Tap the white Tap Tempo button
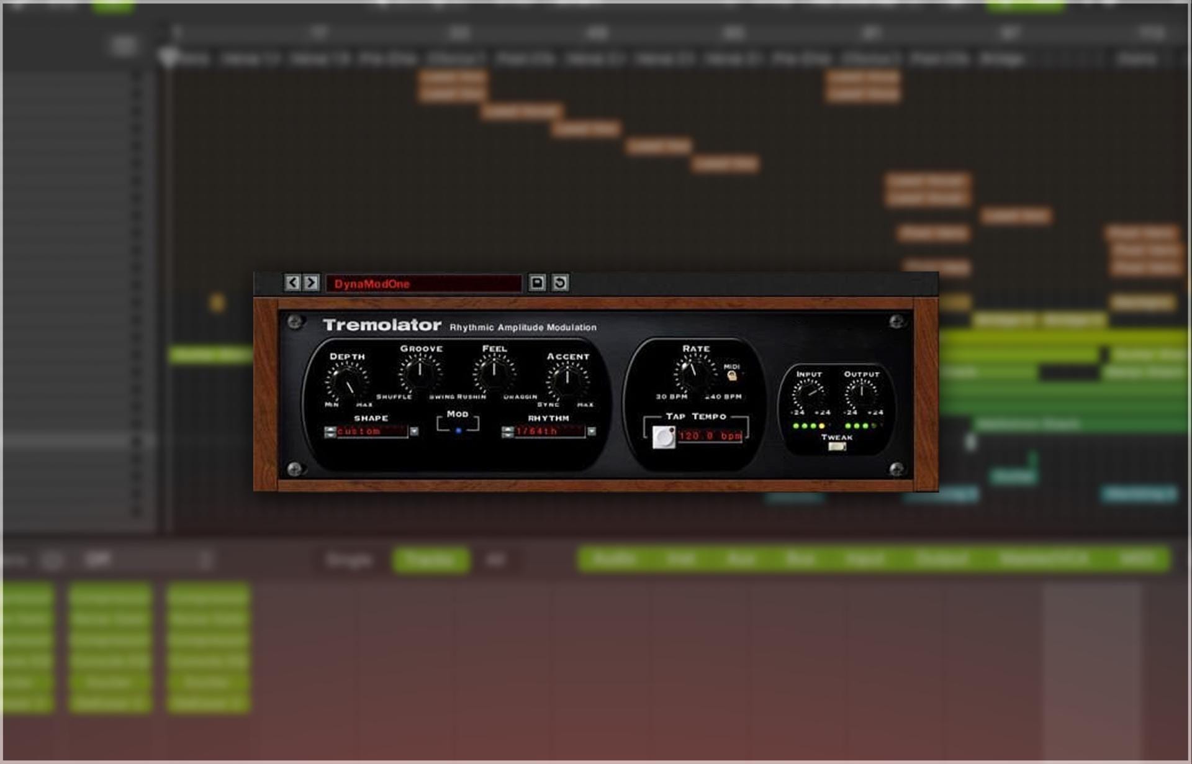 pyautogui.click(x=664, y=437)
